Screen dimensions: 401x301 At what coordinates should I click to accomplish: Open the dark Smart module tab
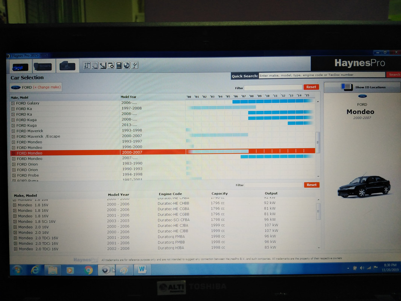click(43, 67)
